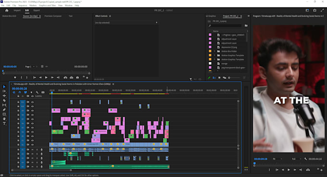The height and width of the screenshot is (177, 327).
Task: Select the Track Select Forward tool
Action: point(4,91)
